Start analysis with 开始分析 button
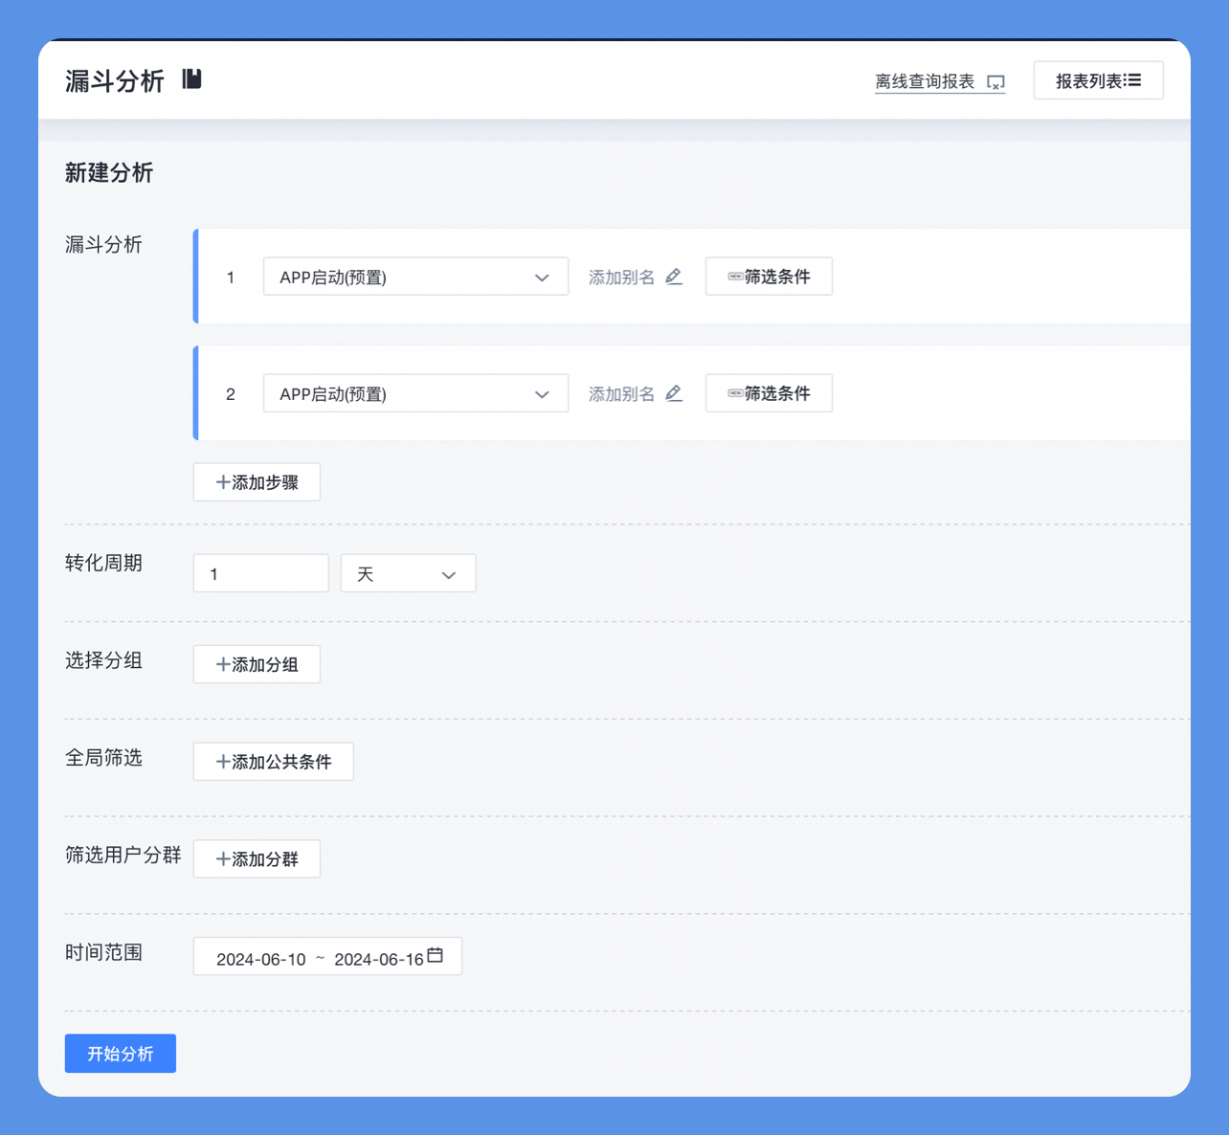 [121, 1054]
